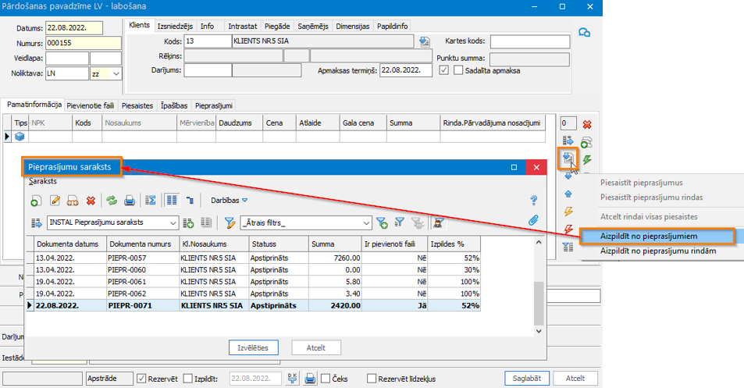This screenshot has width=744, height=388.
Task: Click the printer icon in Pieprasījumu saraksts toolbar
Action: [130, 201]
